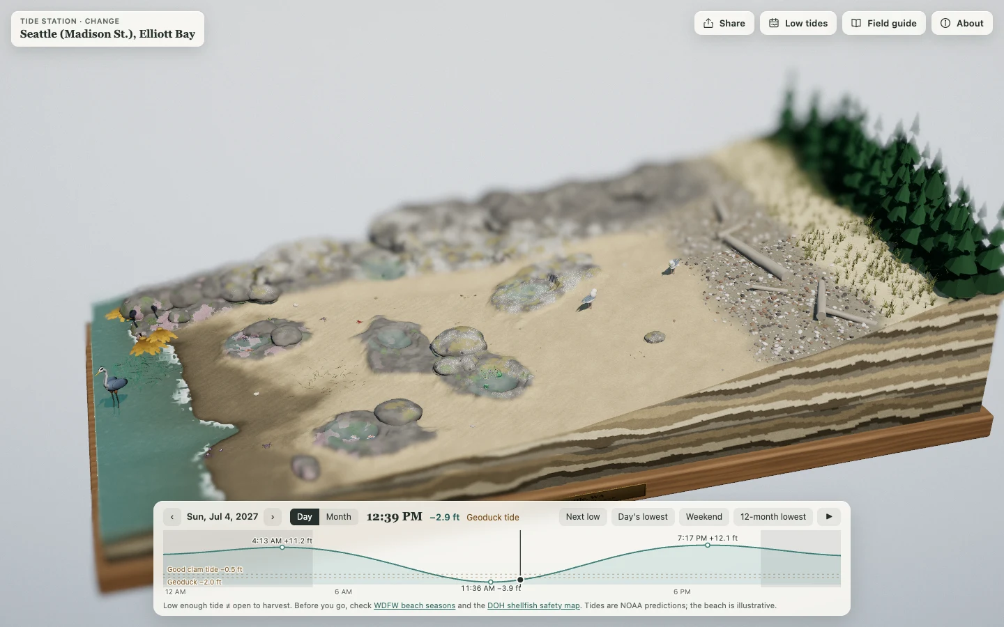Screen dimensions: 1004x627
Task: Open DOH shellfish safety map link
Action: 533,605
